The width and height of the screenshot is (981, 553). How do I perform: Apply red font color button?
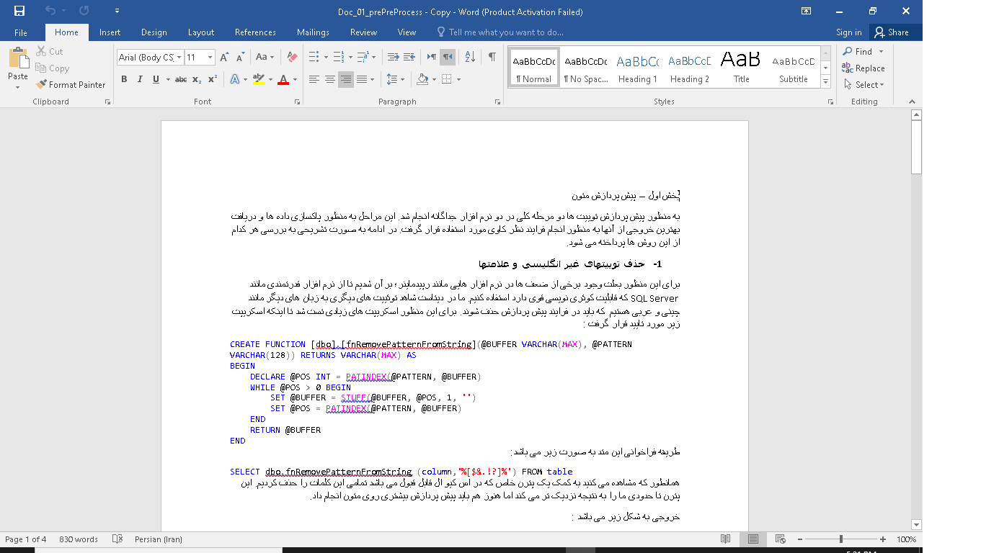(283, 79)
